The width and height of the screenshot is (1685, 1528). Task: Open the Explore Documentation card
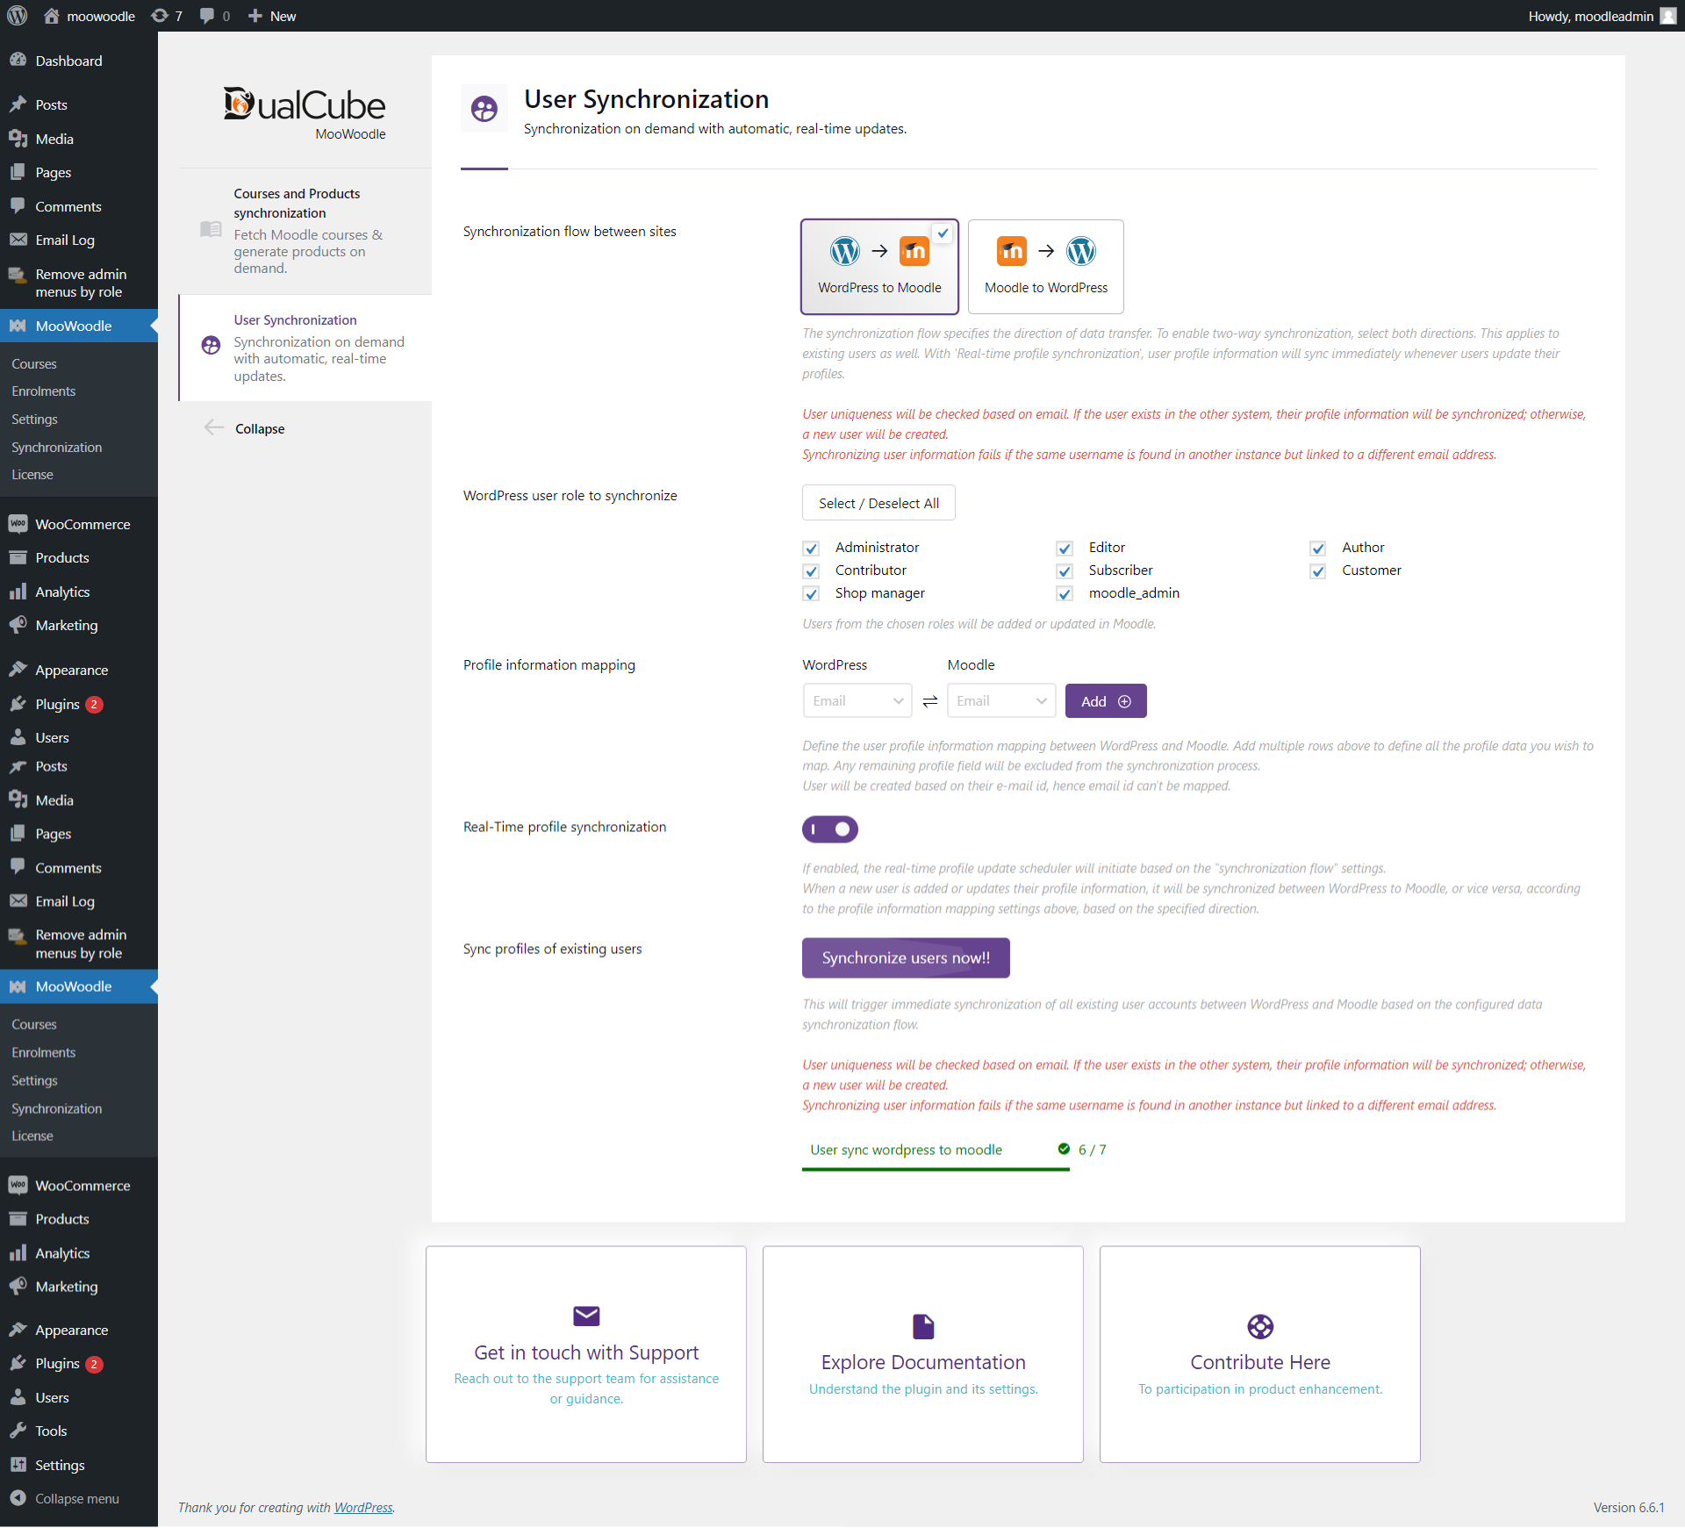pyautogui.click(x=923, y=1354)
